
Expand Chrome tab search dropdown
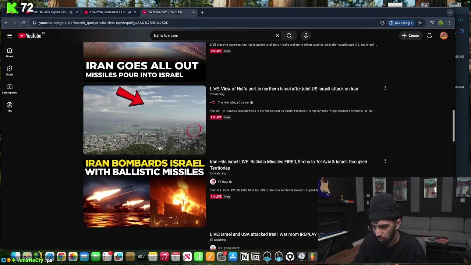point(450,12)
